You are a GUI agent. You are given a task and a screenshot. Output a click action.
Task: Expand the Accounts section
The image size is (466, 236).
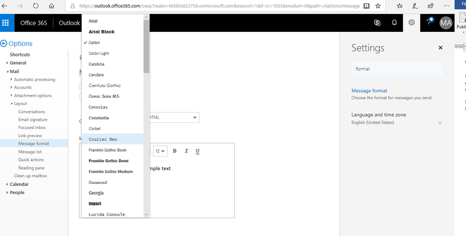12,87
